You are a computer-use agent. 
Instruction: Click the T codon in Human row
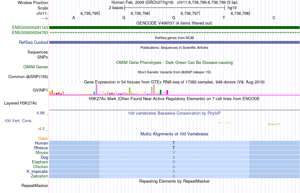pyautogui.click(x=174, y=143)
